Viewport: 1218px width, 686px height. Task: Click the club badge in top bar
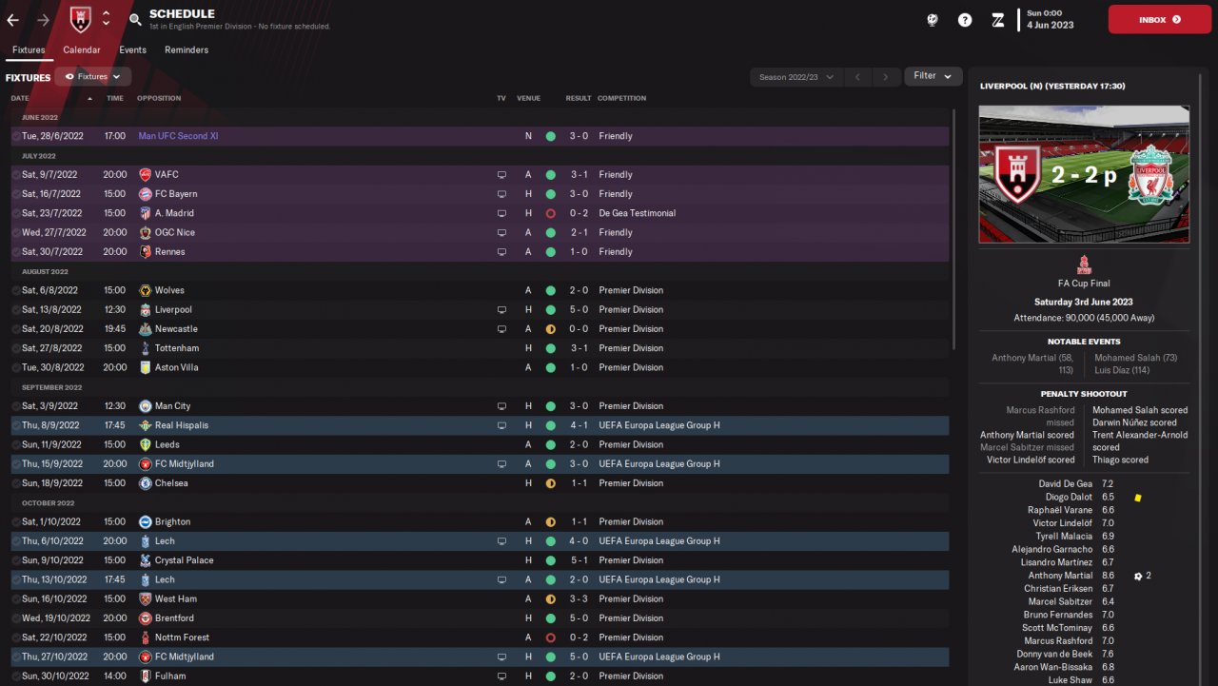click(81, 18)
